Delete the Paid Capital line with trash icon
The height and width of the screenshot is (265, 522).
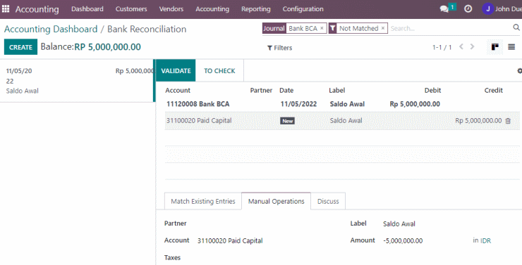pos(508,121)
